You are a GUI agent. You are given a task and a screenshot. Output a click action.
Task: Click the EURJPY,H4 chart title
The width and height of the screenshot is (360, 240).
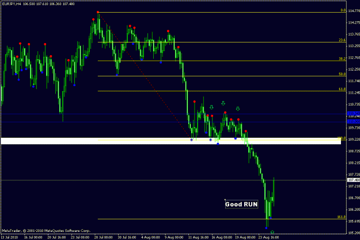pos(12,4)
